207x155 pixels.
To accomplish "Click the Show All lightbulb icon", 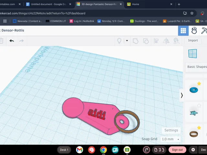I will tap(119, 41).
